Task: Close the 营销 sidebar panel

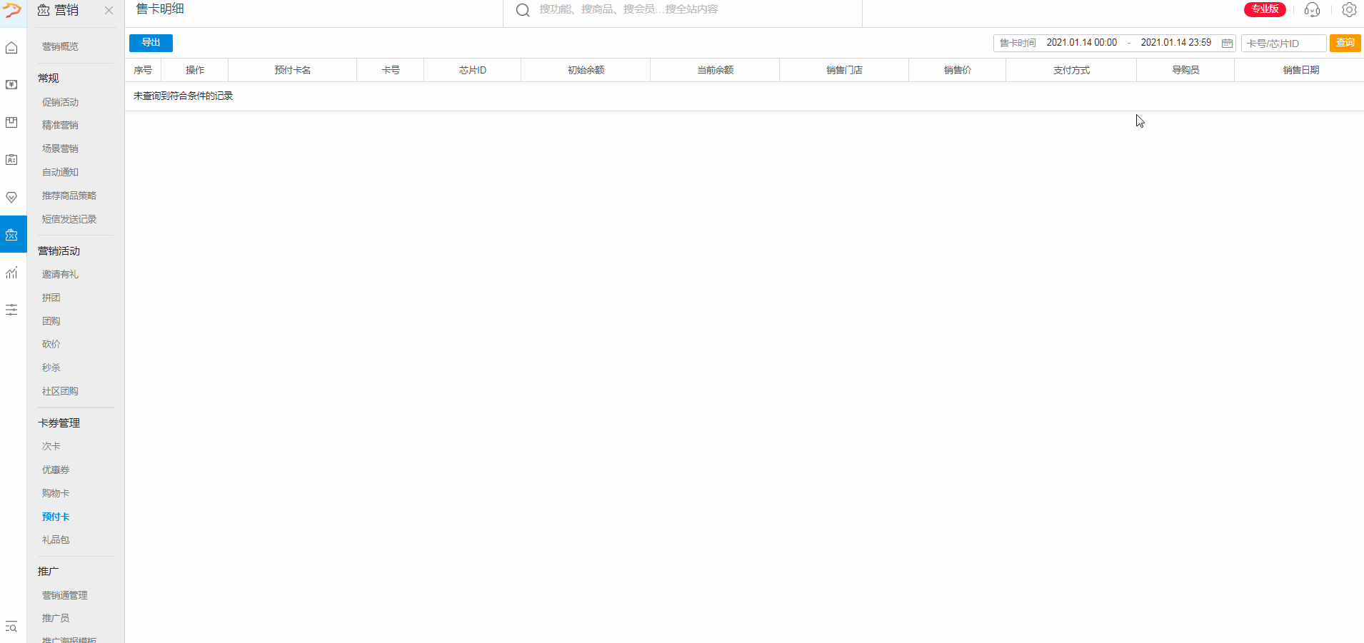Action: [x=109, y=10]
